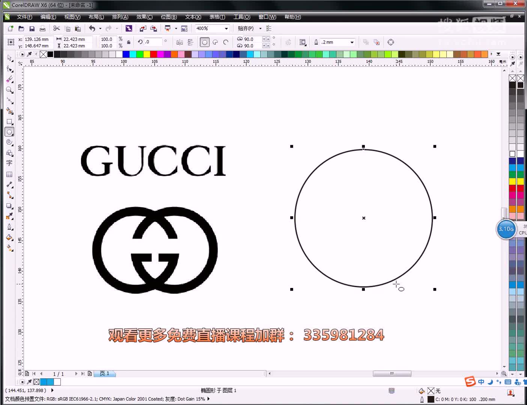Select the Connector tool
The image size is (527, 405).
pos(10,195)
